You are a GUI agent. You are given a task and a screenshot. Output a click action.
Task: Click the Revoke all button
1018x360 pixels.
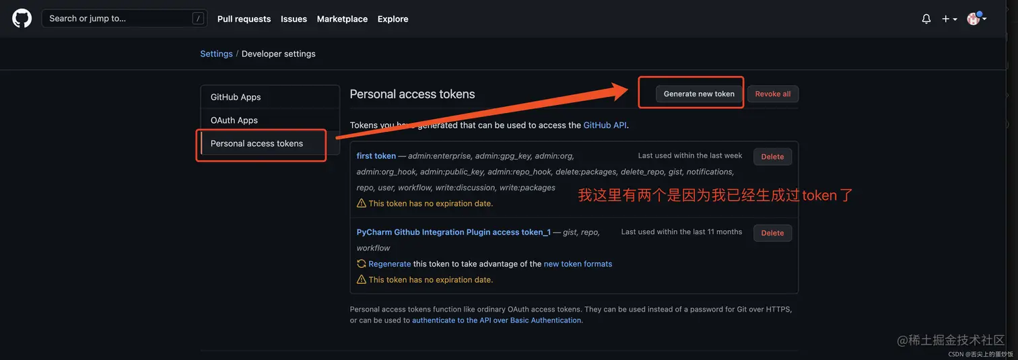[773, 94]
